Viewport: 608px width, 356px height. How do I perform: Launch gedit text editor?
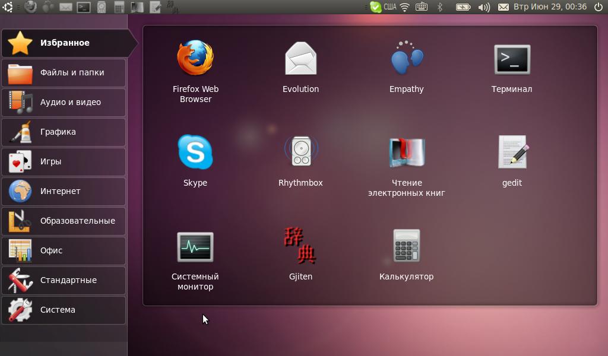coord(512,152)
